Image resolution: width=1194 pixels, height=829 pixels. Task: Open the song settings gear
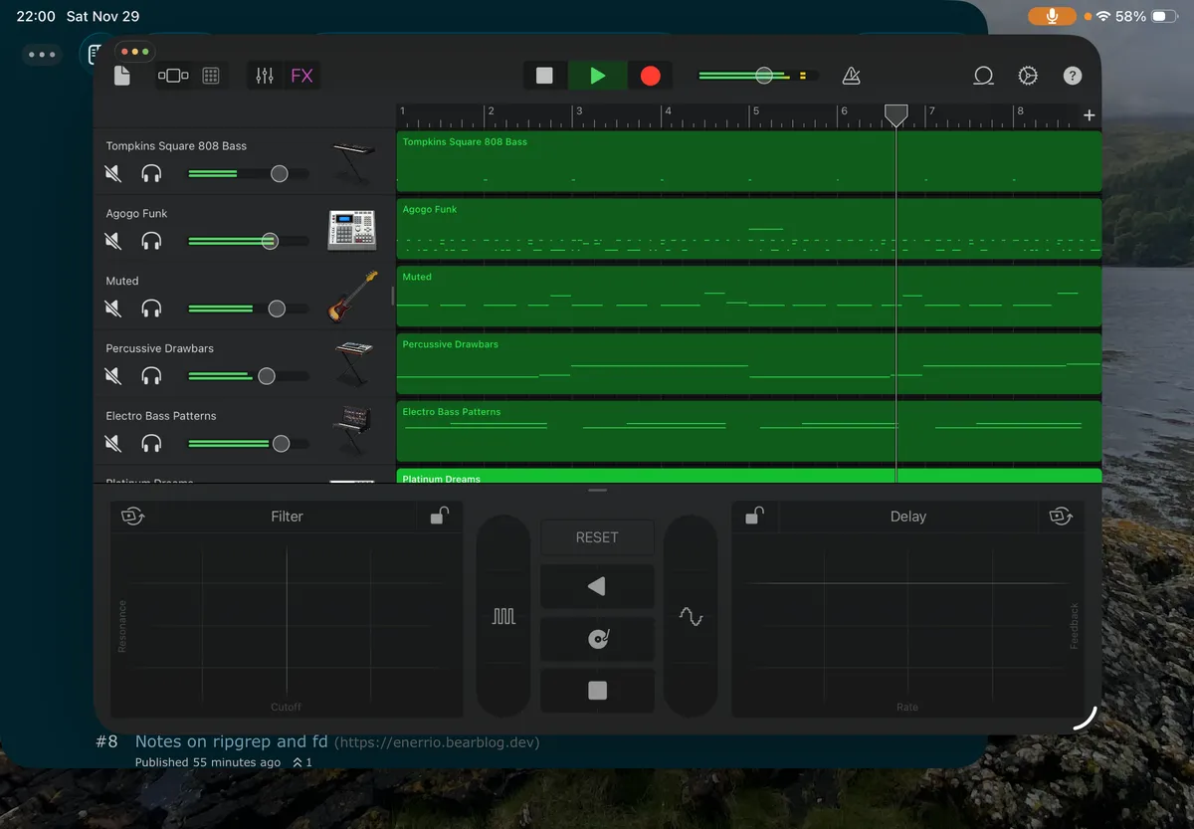1028,76
